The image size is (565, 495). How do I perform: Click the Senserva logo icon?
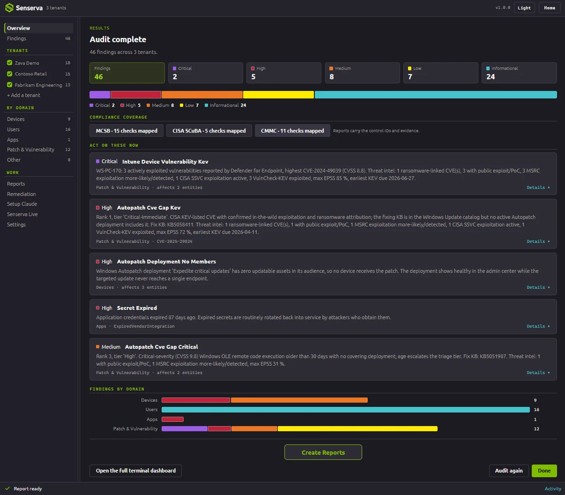pyautogui.click(x=9, y=8)
